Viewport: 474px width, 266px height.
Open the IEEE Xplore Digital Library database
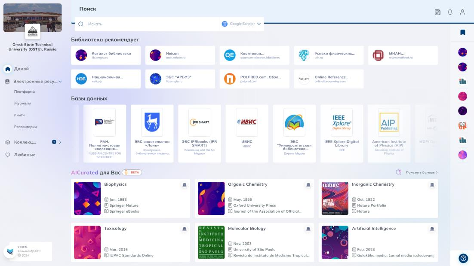pyautogui.click(x=342, y=133)
